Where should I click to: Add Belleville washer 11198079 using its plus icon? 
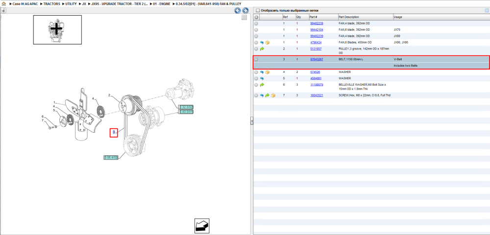pos(256,85)
